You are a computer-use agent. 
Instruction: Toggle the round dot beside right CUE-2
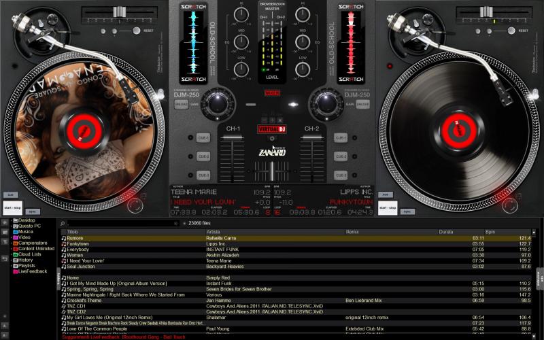(354, 156)
